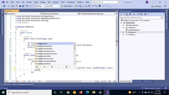Click the toolbar bookmark icon
Image resolution: width=169 pixels, height=95 pixels.
[100, 6]
